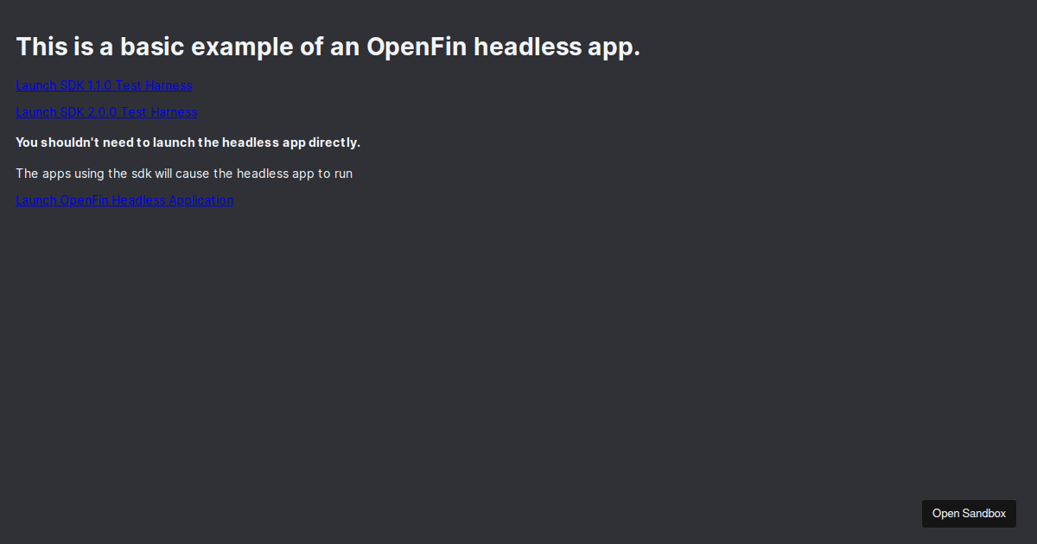Click the page heading about OpenFin headless app
Viewport: 1037px width, 544px height.
[328, 47]
